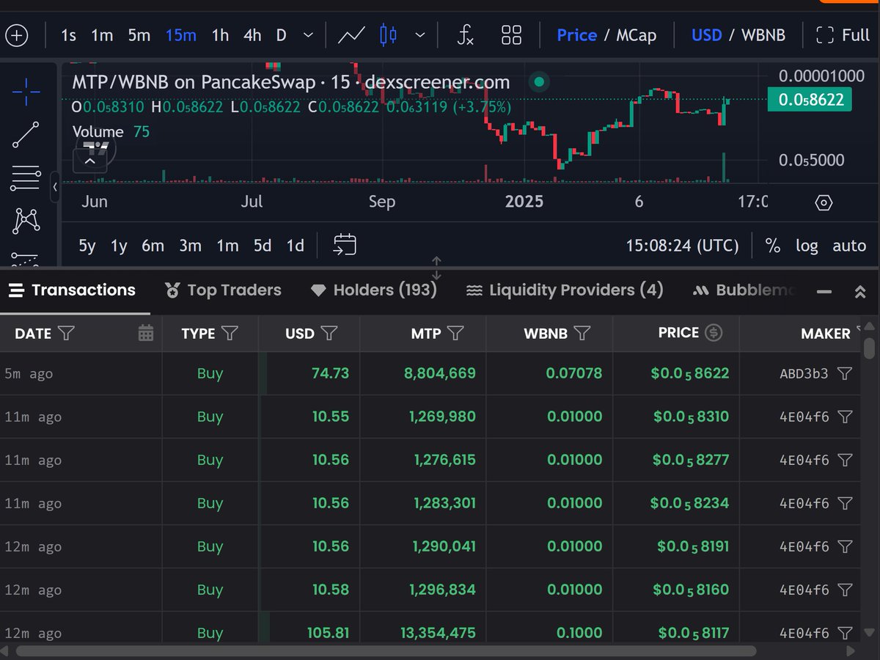Viewport: 880px width, 660px height.
Task: Filter maker 4E04f6 on the $0.0₅8310 row
Action: (845, 417)
